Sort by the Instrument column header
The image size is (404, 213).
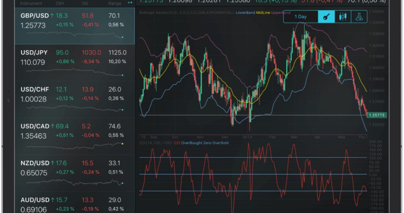pyautogui.click(x=31, y=3)
